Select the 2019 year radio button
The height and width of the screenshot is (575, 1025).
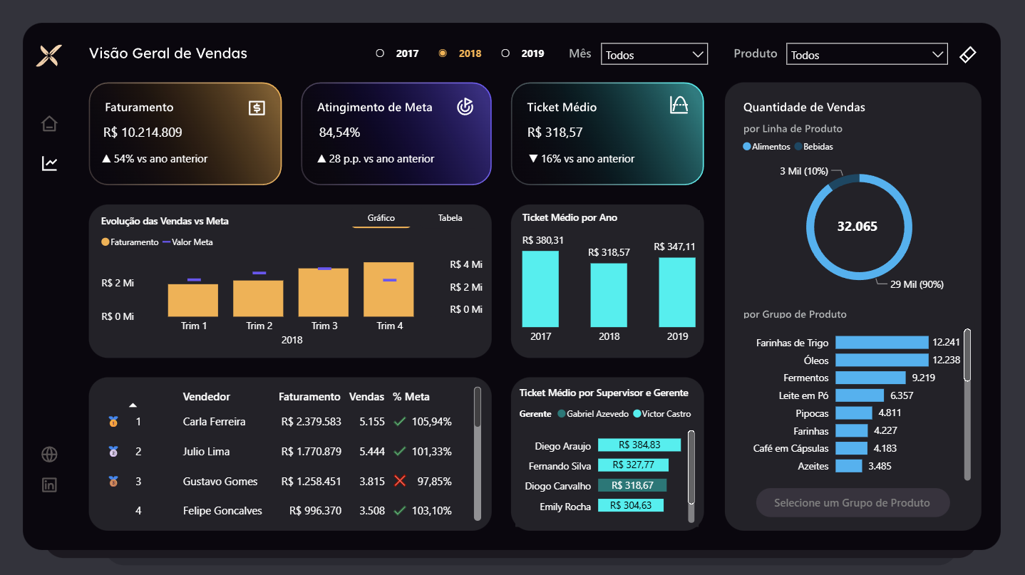click(x=505, y=53)
